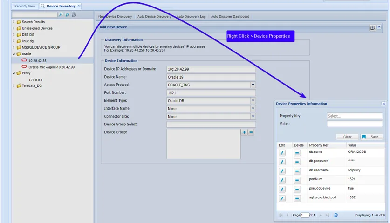This screenshot has height=223, width=390.
Task: Select the Device Inventory tab
Action: tap(61, 6)
